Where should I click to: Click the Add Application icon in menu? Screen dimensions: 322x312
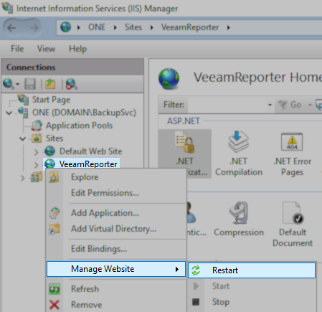point(55,213)
